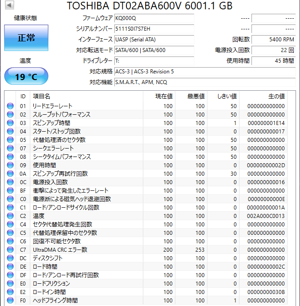Click raw value 000000000017 in row 04
This screenshot has height=306, width=300.
(266, 132)
